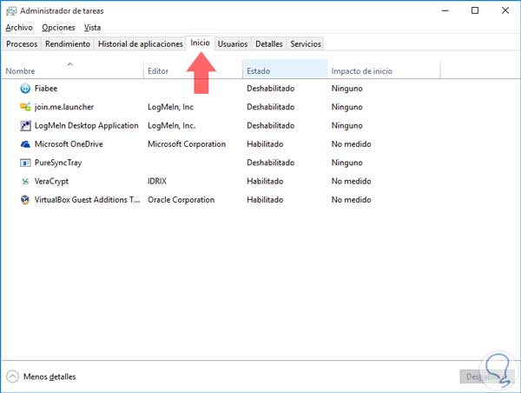Maximize the Administrador de tareas window
This screenshot has width=521, height=393.
click(x=475, y=10)
